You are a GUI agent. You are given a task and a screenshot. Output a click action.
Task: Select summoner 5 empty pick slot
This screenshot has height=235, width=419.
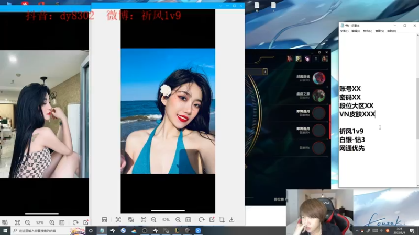tap(319, 148)
